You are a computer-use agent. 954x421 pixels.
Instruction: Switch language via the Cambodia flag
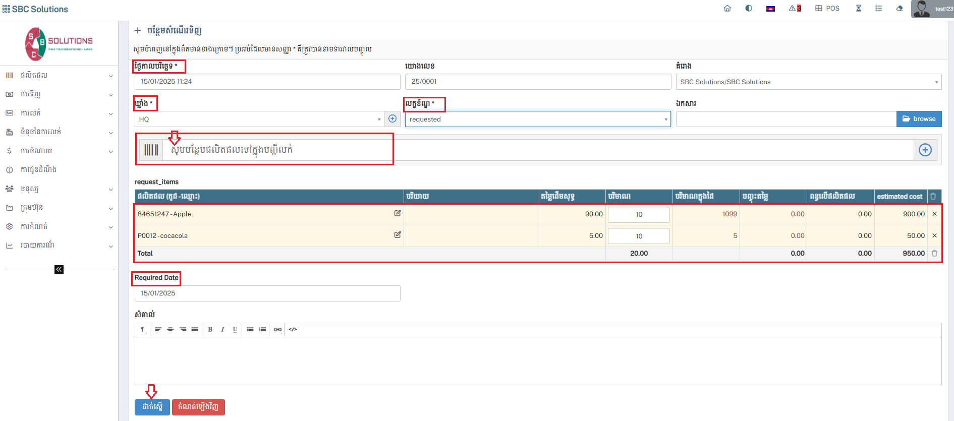(x=770, y=9)
